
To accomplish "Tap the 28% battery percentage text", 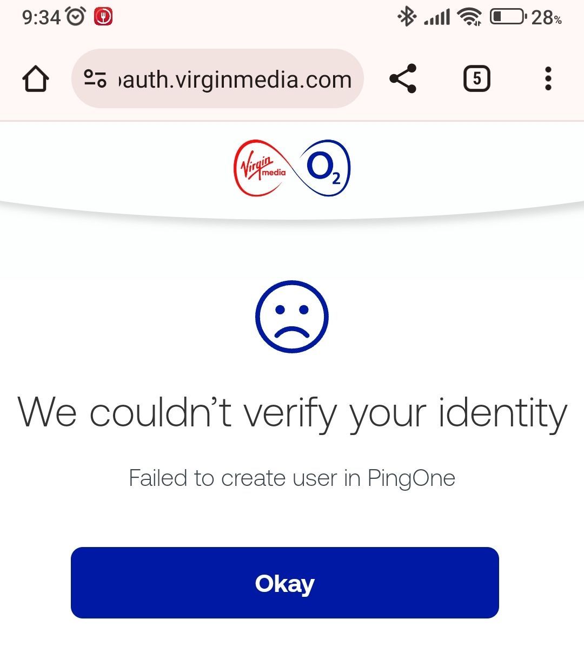I will [x=547, y=17].
